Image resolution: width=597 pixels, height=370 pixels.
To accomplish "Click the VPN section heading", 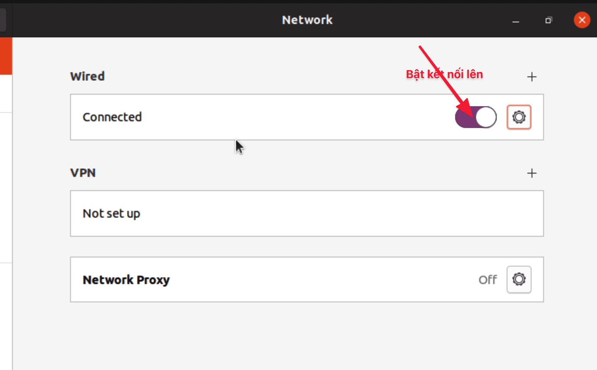I will point(83,173).
